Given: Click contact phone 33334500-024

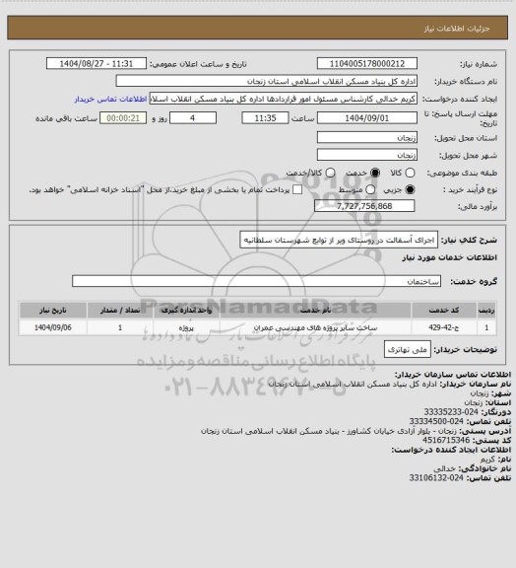Looking at the screenshot, I should click(x=436, y=421).
